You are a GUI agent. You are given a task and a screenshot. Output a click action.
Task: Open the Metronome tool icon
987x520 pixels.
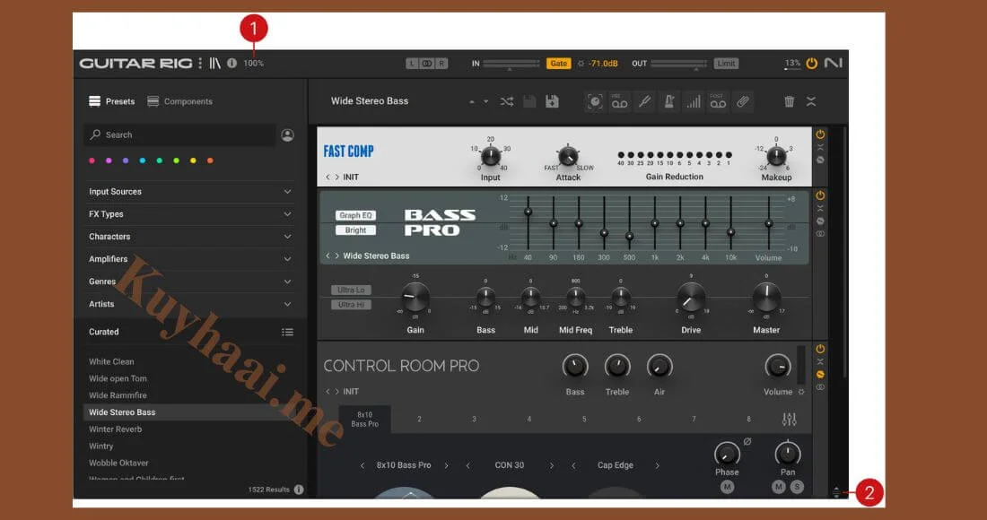(669, 101)
